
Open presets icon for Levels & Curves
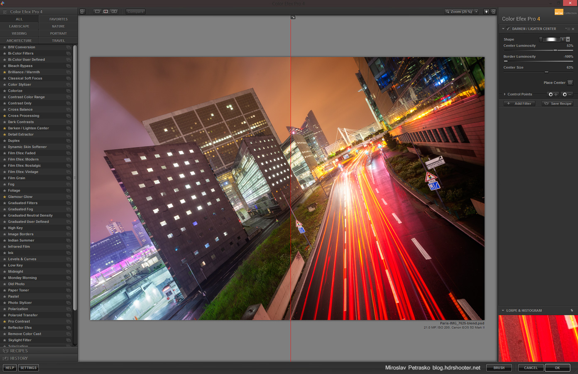tap(69, 259)
